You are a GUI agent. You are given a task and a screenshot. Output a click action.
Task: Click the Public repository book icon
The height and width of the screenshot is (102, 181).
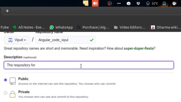(12, 81)
